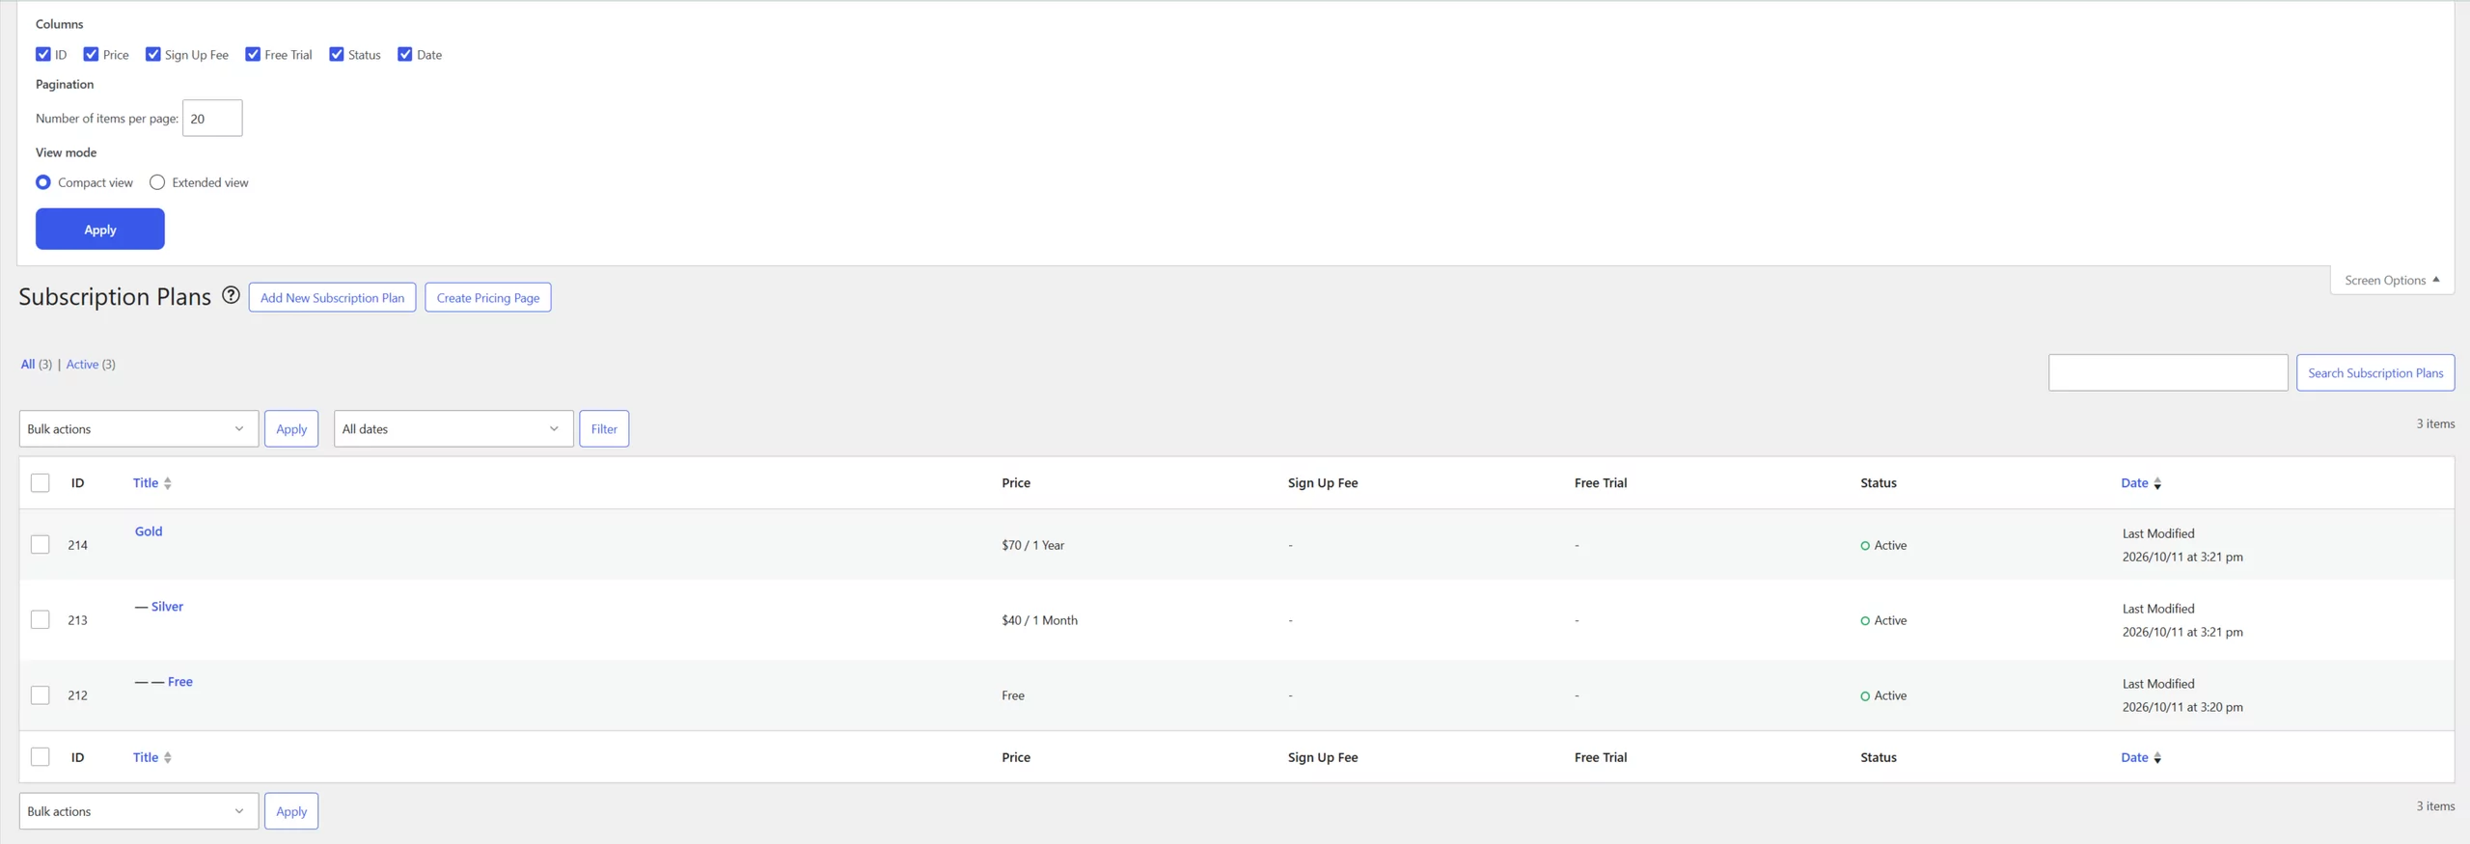The image size is (2470, 844).
Task: Focus the items per page field
Action: [x=212, y=118]
